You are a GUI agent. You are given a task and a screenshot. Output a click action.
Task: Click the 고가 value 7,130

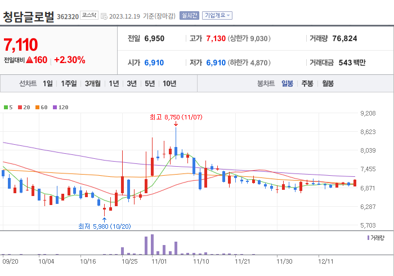pos(216,38)
